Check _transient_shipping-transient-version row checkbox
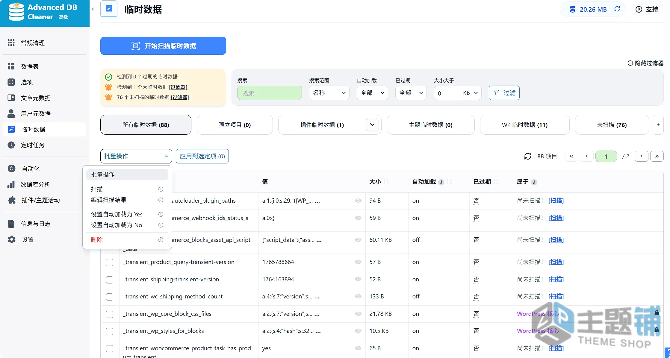 (x=110, y=280)
